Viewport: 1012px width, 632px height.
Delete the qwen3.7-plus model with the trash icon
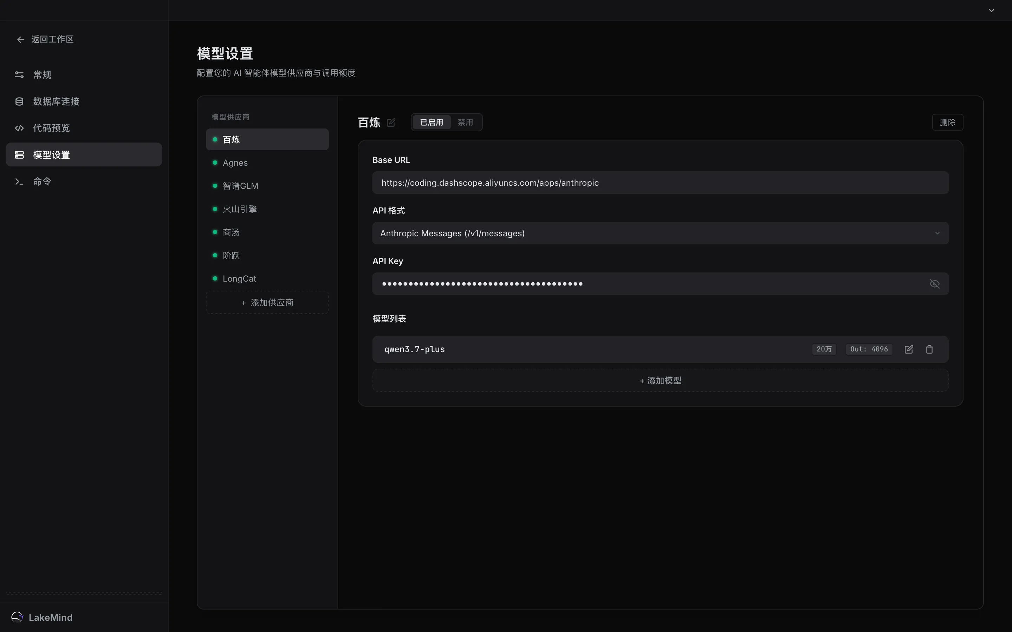929,349
